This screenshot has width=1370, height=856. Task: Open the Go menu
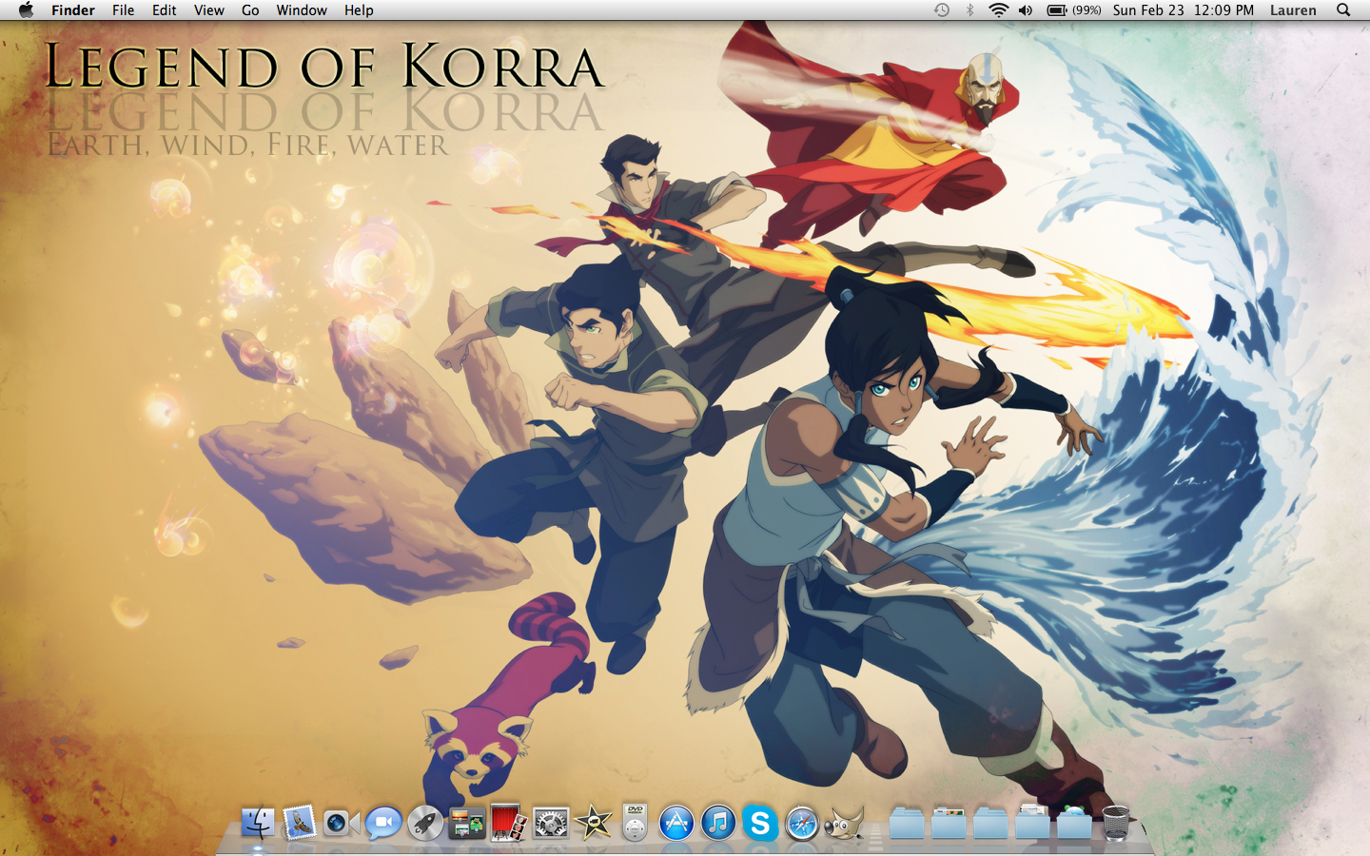coord(250,10)
